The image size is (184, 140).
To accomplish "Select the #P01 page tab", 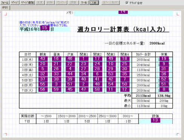I will click(5, 8).
